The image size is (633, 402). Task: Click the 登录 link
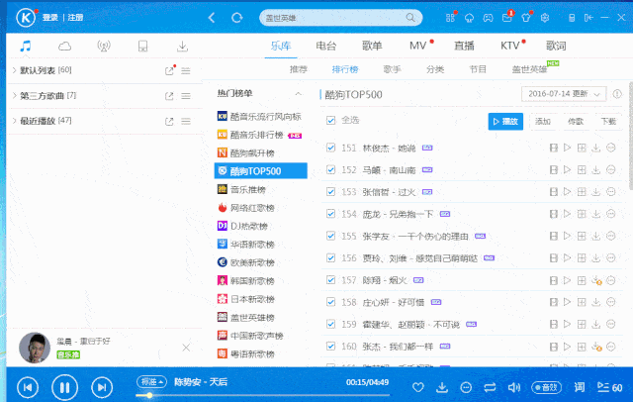pyautogui.click(x=50, y=18)
